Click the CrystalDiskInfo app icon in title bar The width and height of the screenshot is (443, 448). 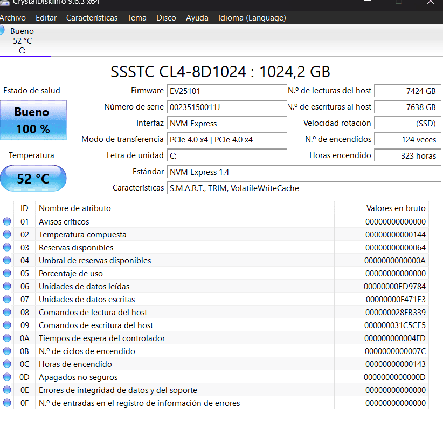[4, 3]
